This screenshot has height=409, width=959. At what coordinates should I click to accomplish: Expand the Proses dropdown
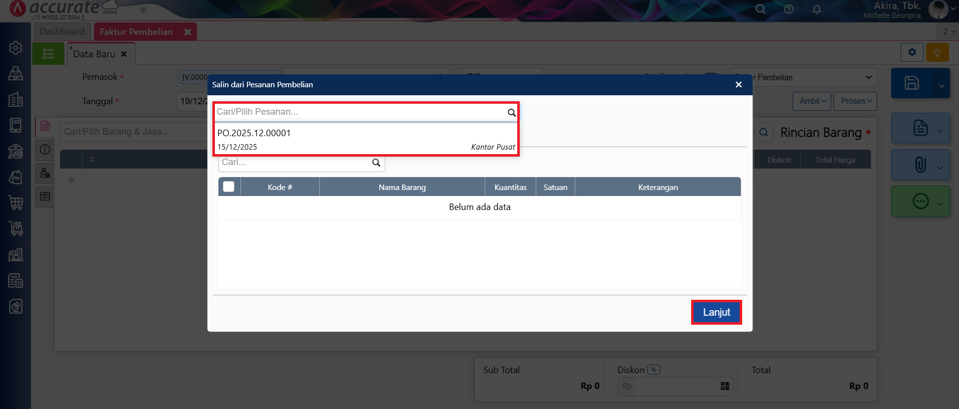pyautogui.click(x=855, y=101)
